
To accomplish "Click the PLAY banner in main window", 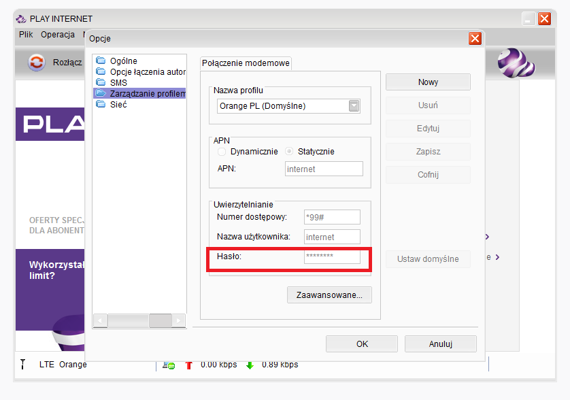I will point(50,124).
